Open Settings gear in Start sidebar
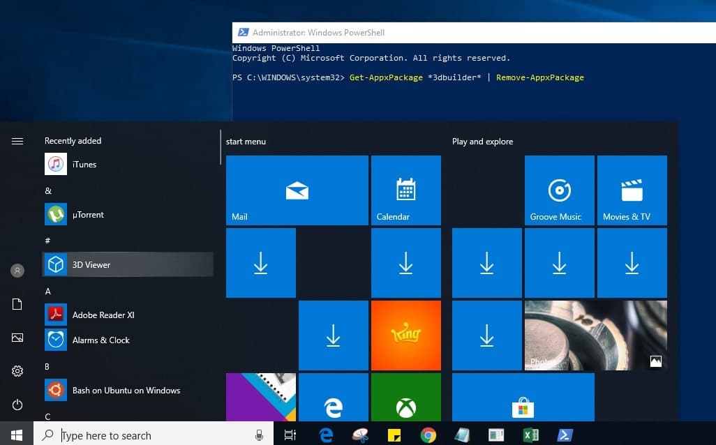 click(17, 371)
